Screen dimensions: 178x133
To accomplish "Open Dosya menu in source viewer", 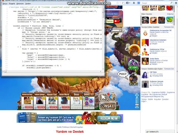I will (x=5, y=4).
